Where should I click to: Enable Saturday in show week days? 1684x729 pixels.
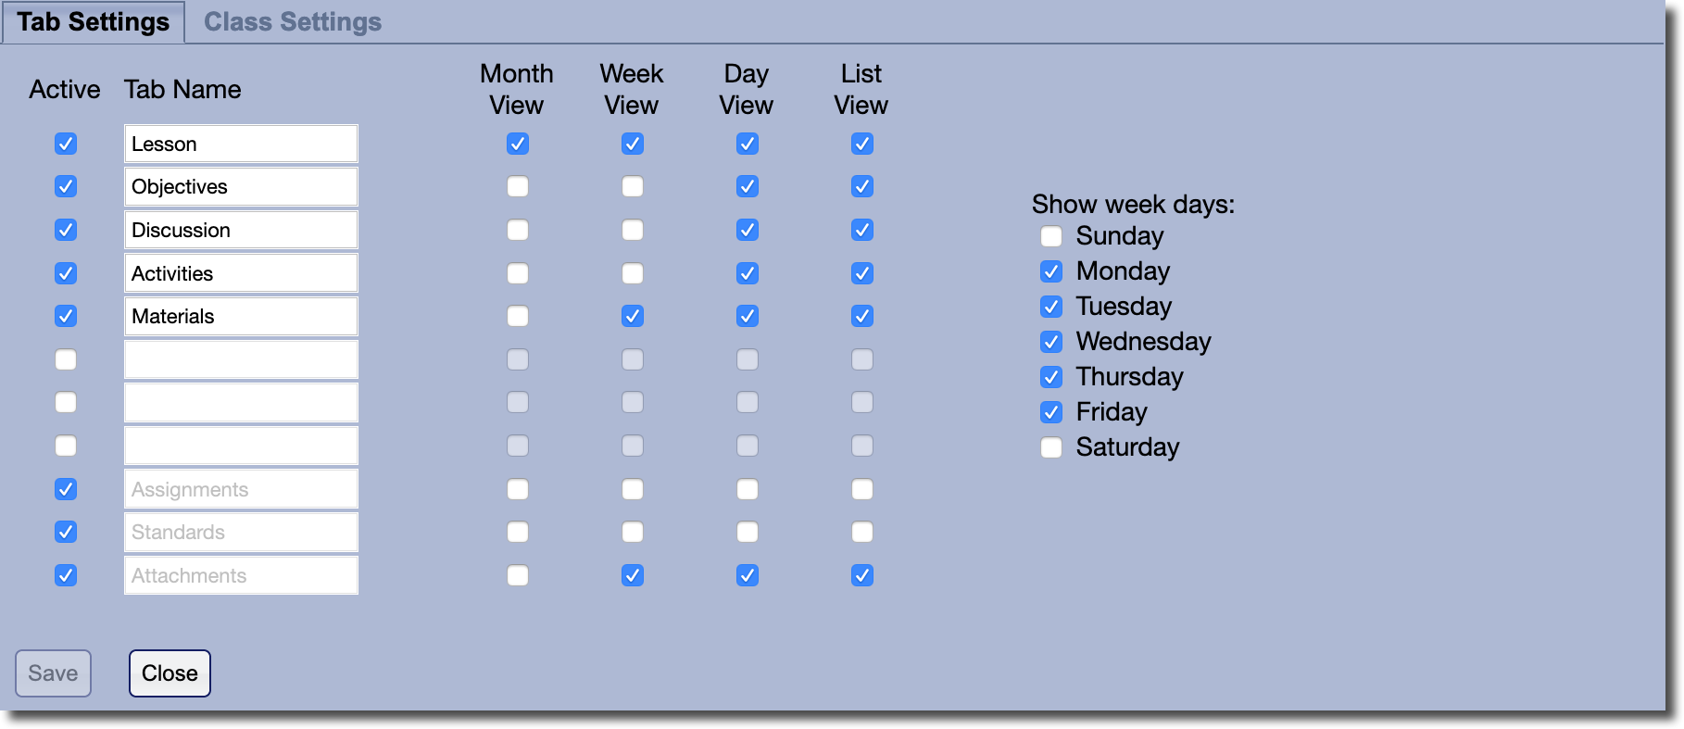pos(1051,447)
